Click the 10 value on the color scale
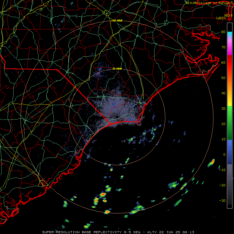The image size is (234, 234). 223,139
